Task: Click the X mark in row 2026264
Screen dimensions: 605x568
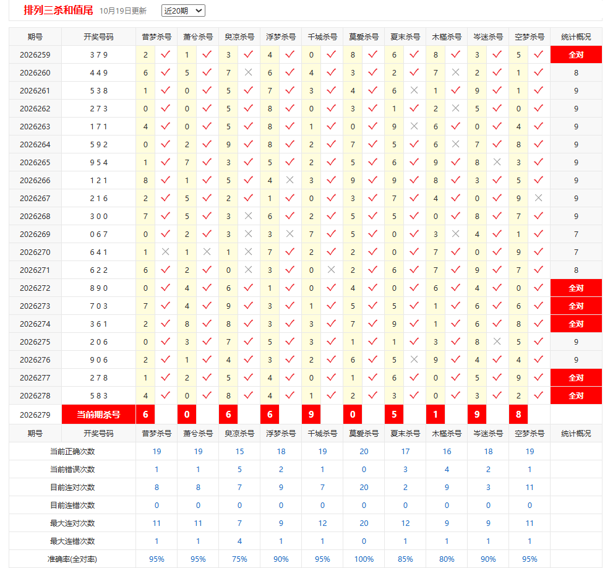Action: click(x=455, y=144)
